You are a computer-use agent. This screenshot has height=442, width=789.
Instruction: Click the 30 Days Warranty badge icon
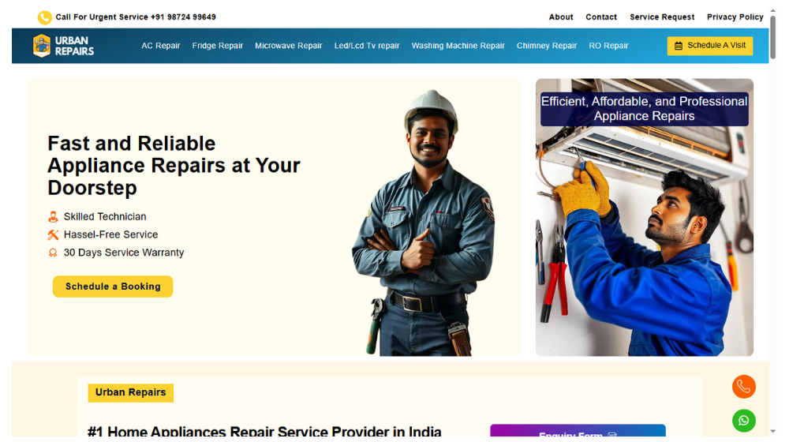point(53,253)
